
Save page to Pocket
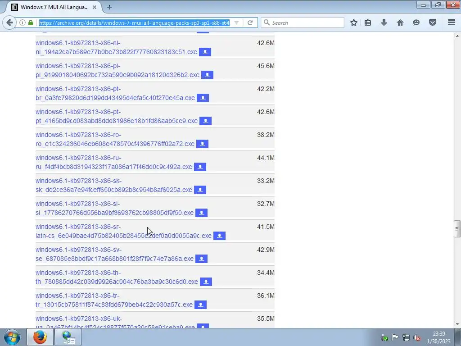(x=433, y=23)
